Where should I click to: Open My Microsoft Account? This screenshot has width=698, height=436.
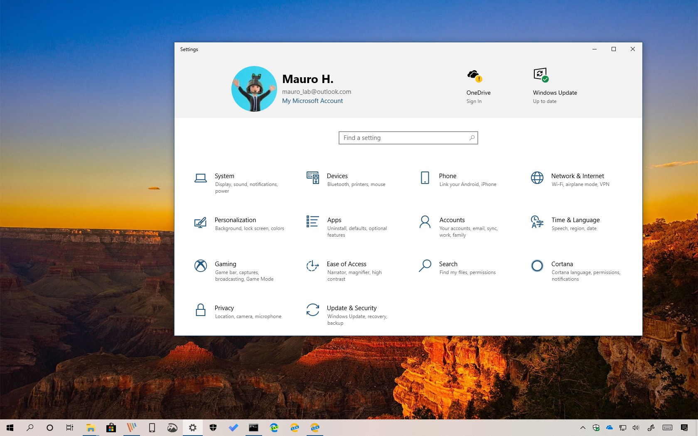[312, 100]
